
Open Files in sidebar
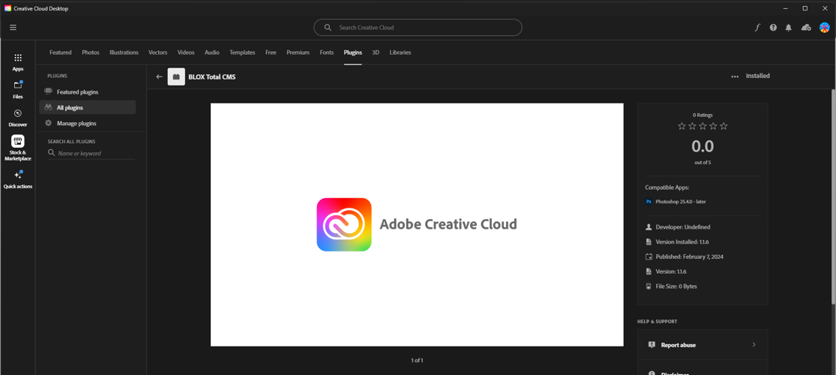(17, 89)
